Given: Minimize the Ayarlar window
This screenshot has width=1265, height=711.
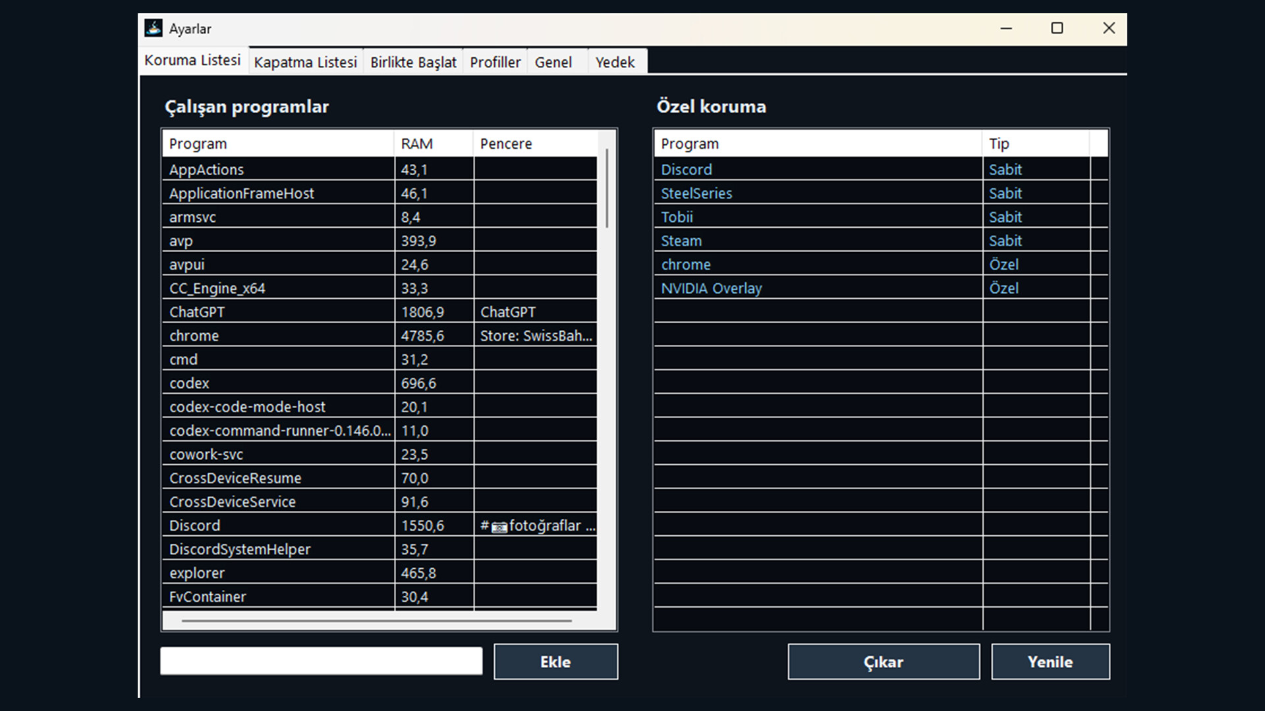Looking at the screenshot, I should tap(1006, 28).
